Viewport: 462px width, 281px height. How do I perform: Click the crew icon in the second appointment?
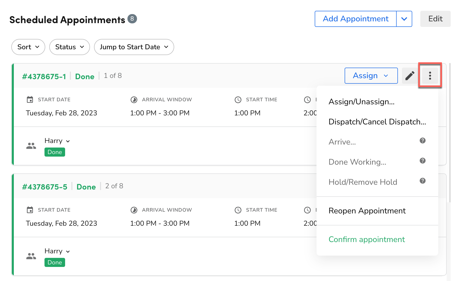tap(31, 256)
